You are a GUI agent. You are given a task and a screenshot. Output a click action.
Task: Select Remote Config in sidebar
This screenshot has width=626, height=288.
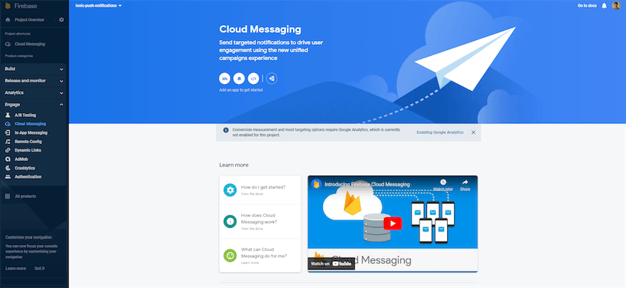coord(28,141)
